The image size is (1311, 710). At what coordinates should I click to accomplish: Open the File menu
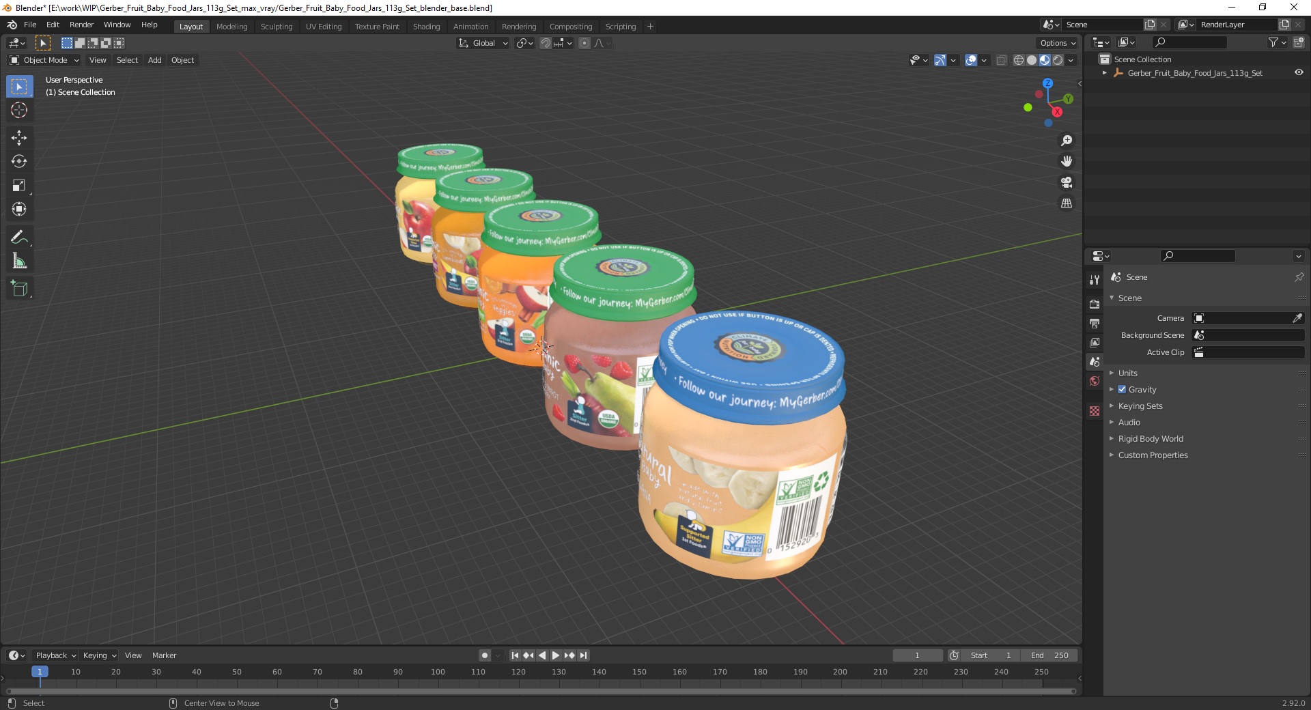[30, 25]
